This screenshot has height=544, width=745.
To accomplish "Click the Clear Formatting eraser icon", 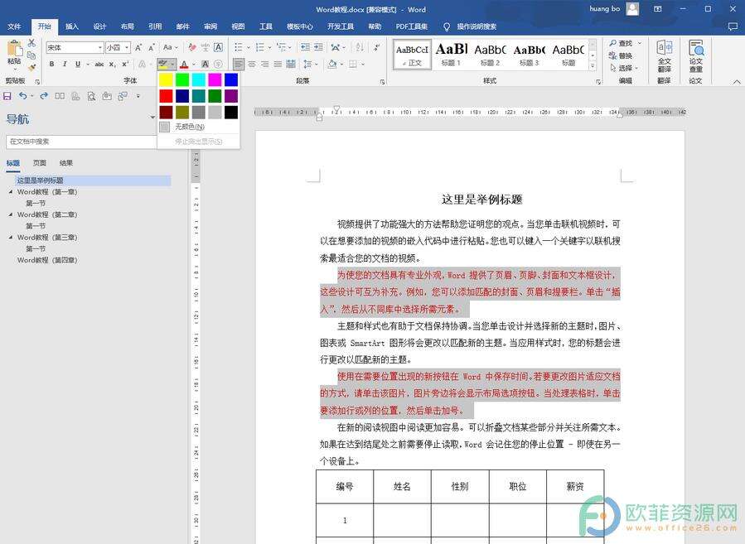I will pyautogui.click(x=192, y=47).
